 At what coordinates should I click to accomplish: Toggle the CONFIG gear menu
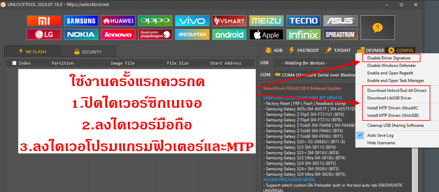coord(401,50)
